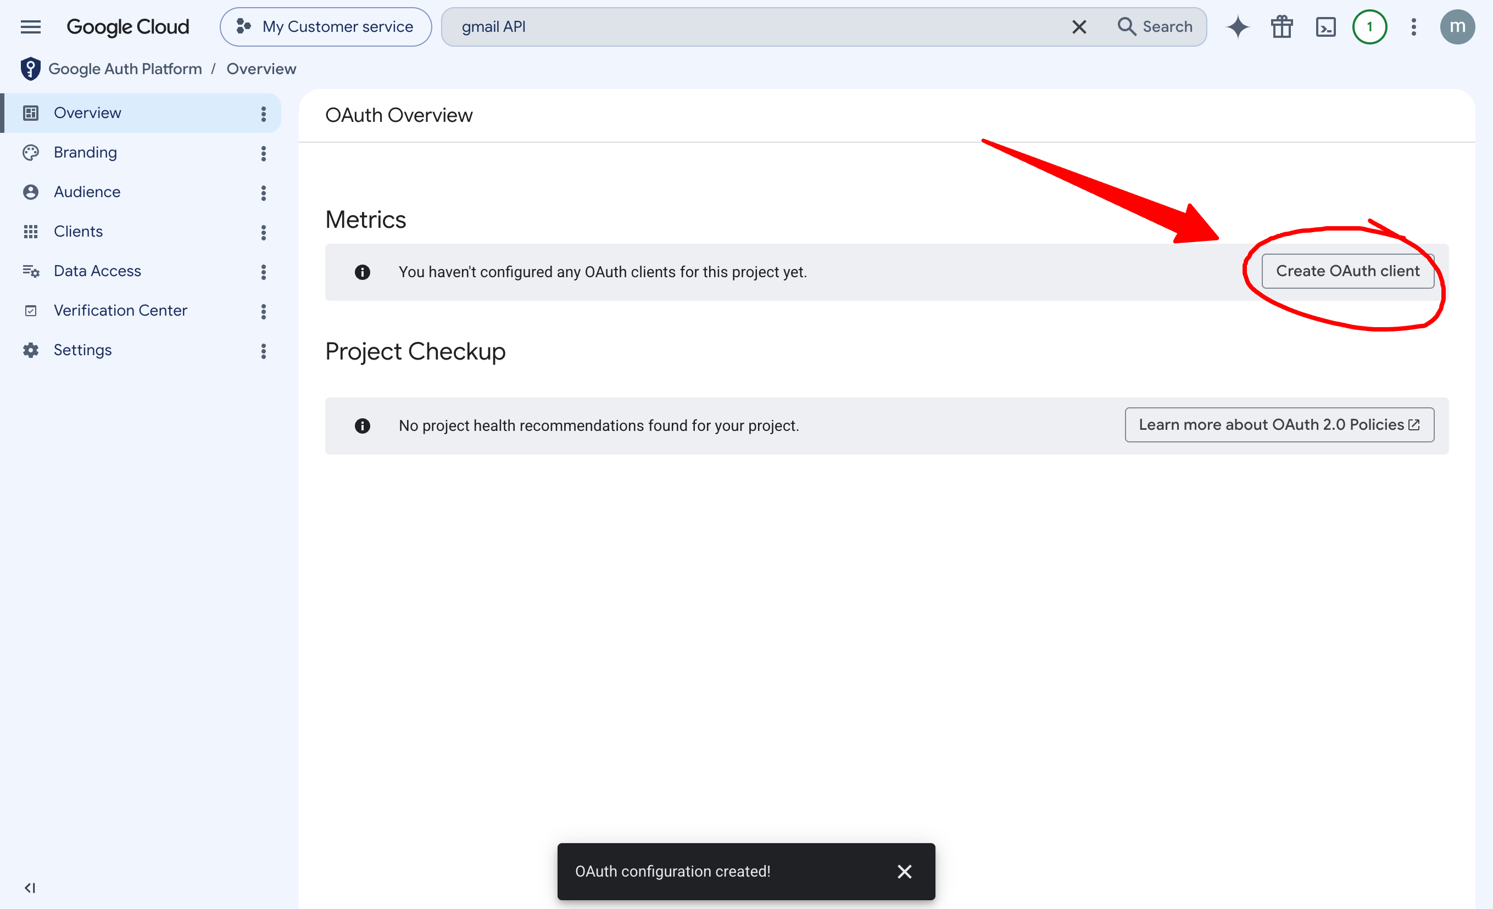The height and width of the screenshot is (909, 1493).
Task: Click into the gmail API search field
Action: click(751, 27)
